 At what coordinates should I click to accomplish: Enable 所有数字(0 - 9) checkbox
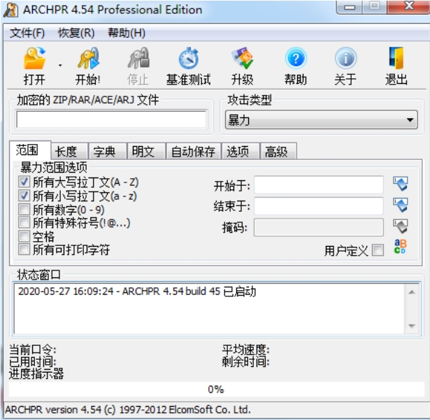tap(24, 209)
